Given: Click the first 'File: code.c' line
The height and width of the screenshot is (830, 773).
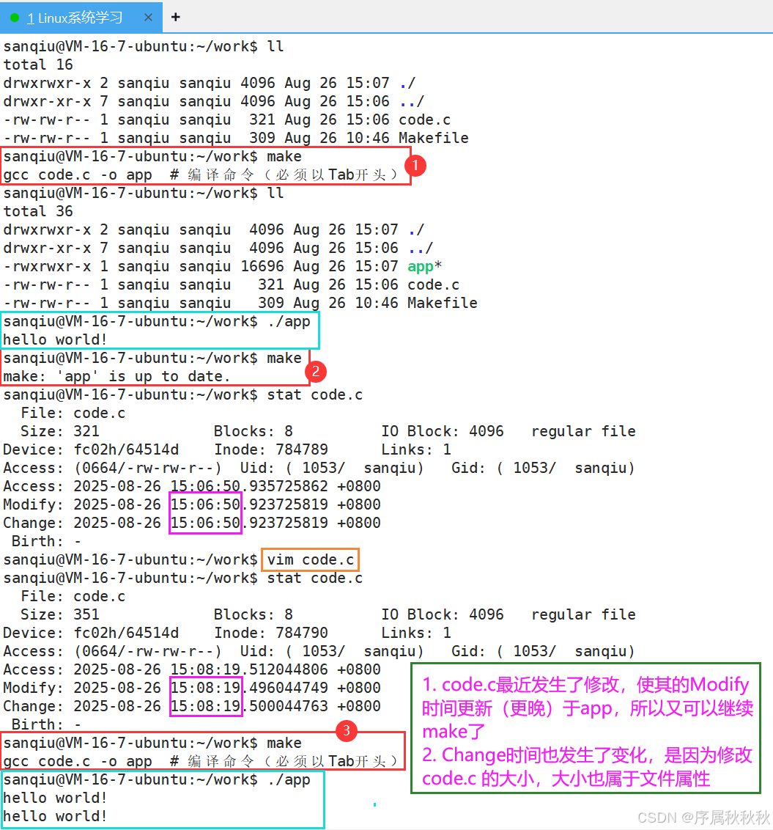Looking at the screenshot, I should [x=73, y=413].
